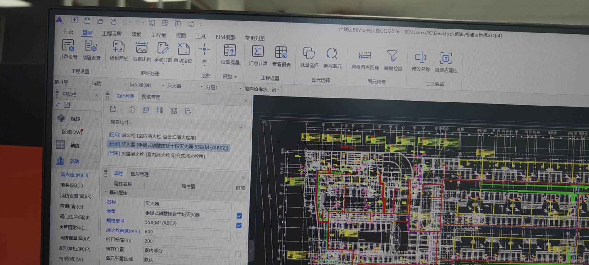Switch to the 变更对量 ribbon tab
The height and width of the screenshot is (265, 589).
[255, 38]
